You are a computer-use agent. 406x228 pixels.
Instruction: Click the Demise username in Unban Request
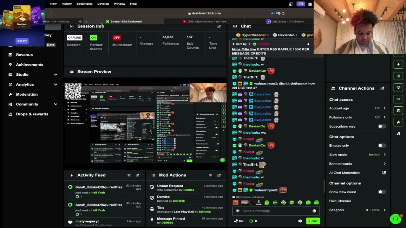tap(188, 190)
